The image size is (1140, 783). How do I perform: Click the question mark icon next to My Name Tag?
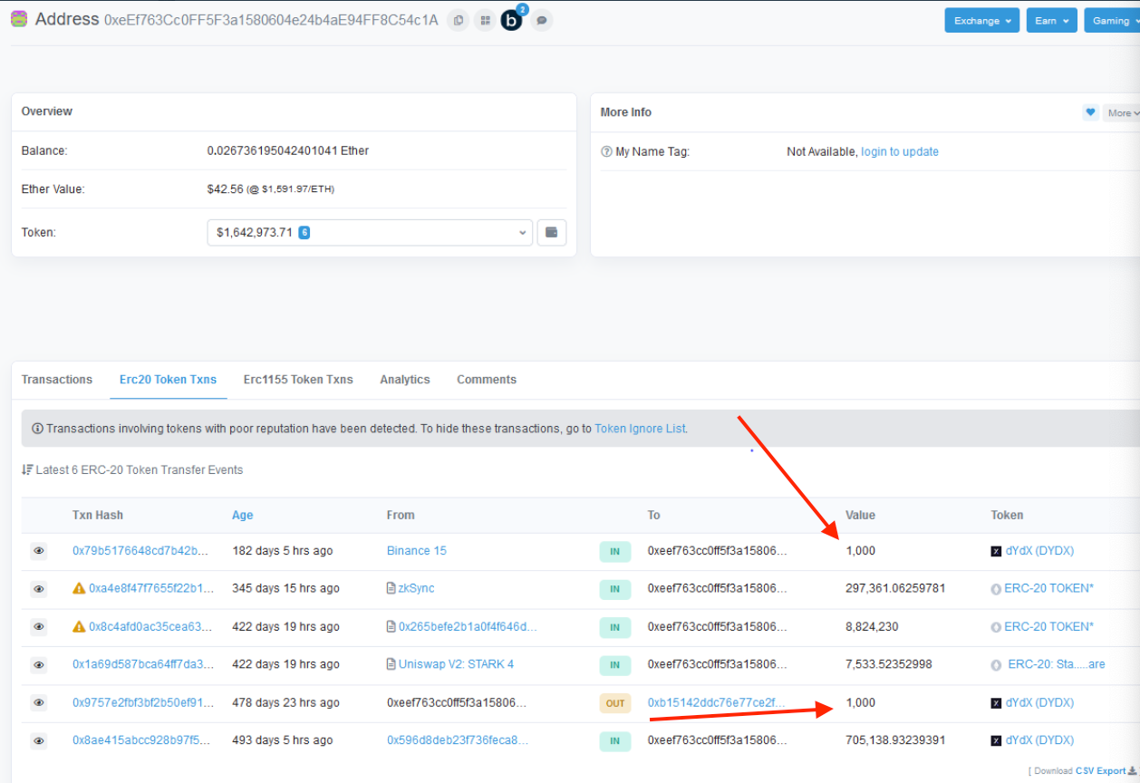click(x=606, y=152)
